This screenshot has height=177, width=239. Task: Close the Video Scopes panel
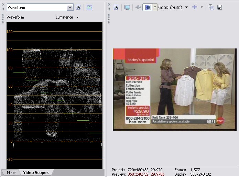point(3,4)
